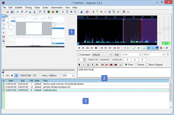174x115 pixels.
Task: Click the Edit style button
Action: (117, 55)
